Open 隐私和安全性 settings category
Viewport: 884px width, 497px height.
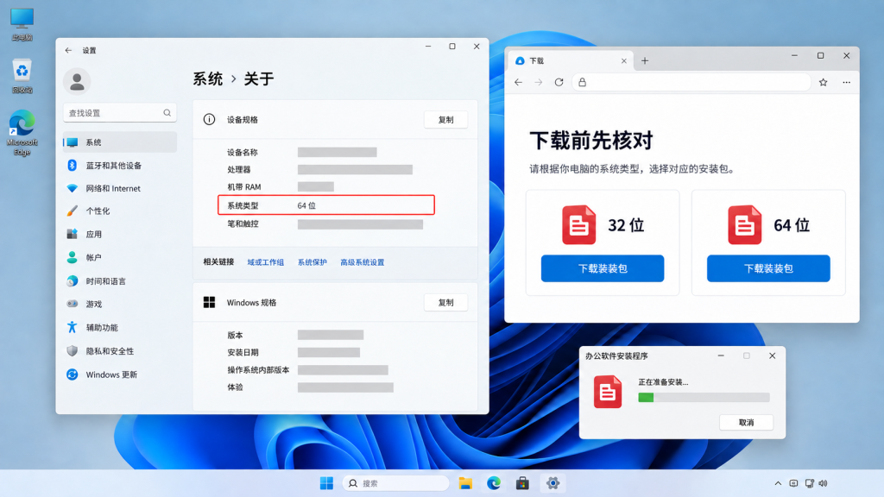pyautogui.click(x=119, y=351)
